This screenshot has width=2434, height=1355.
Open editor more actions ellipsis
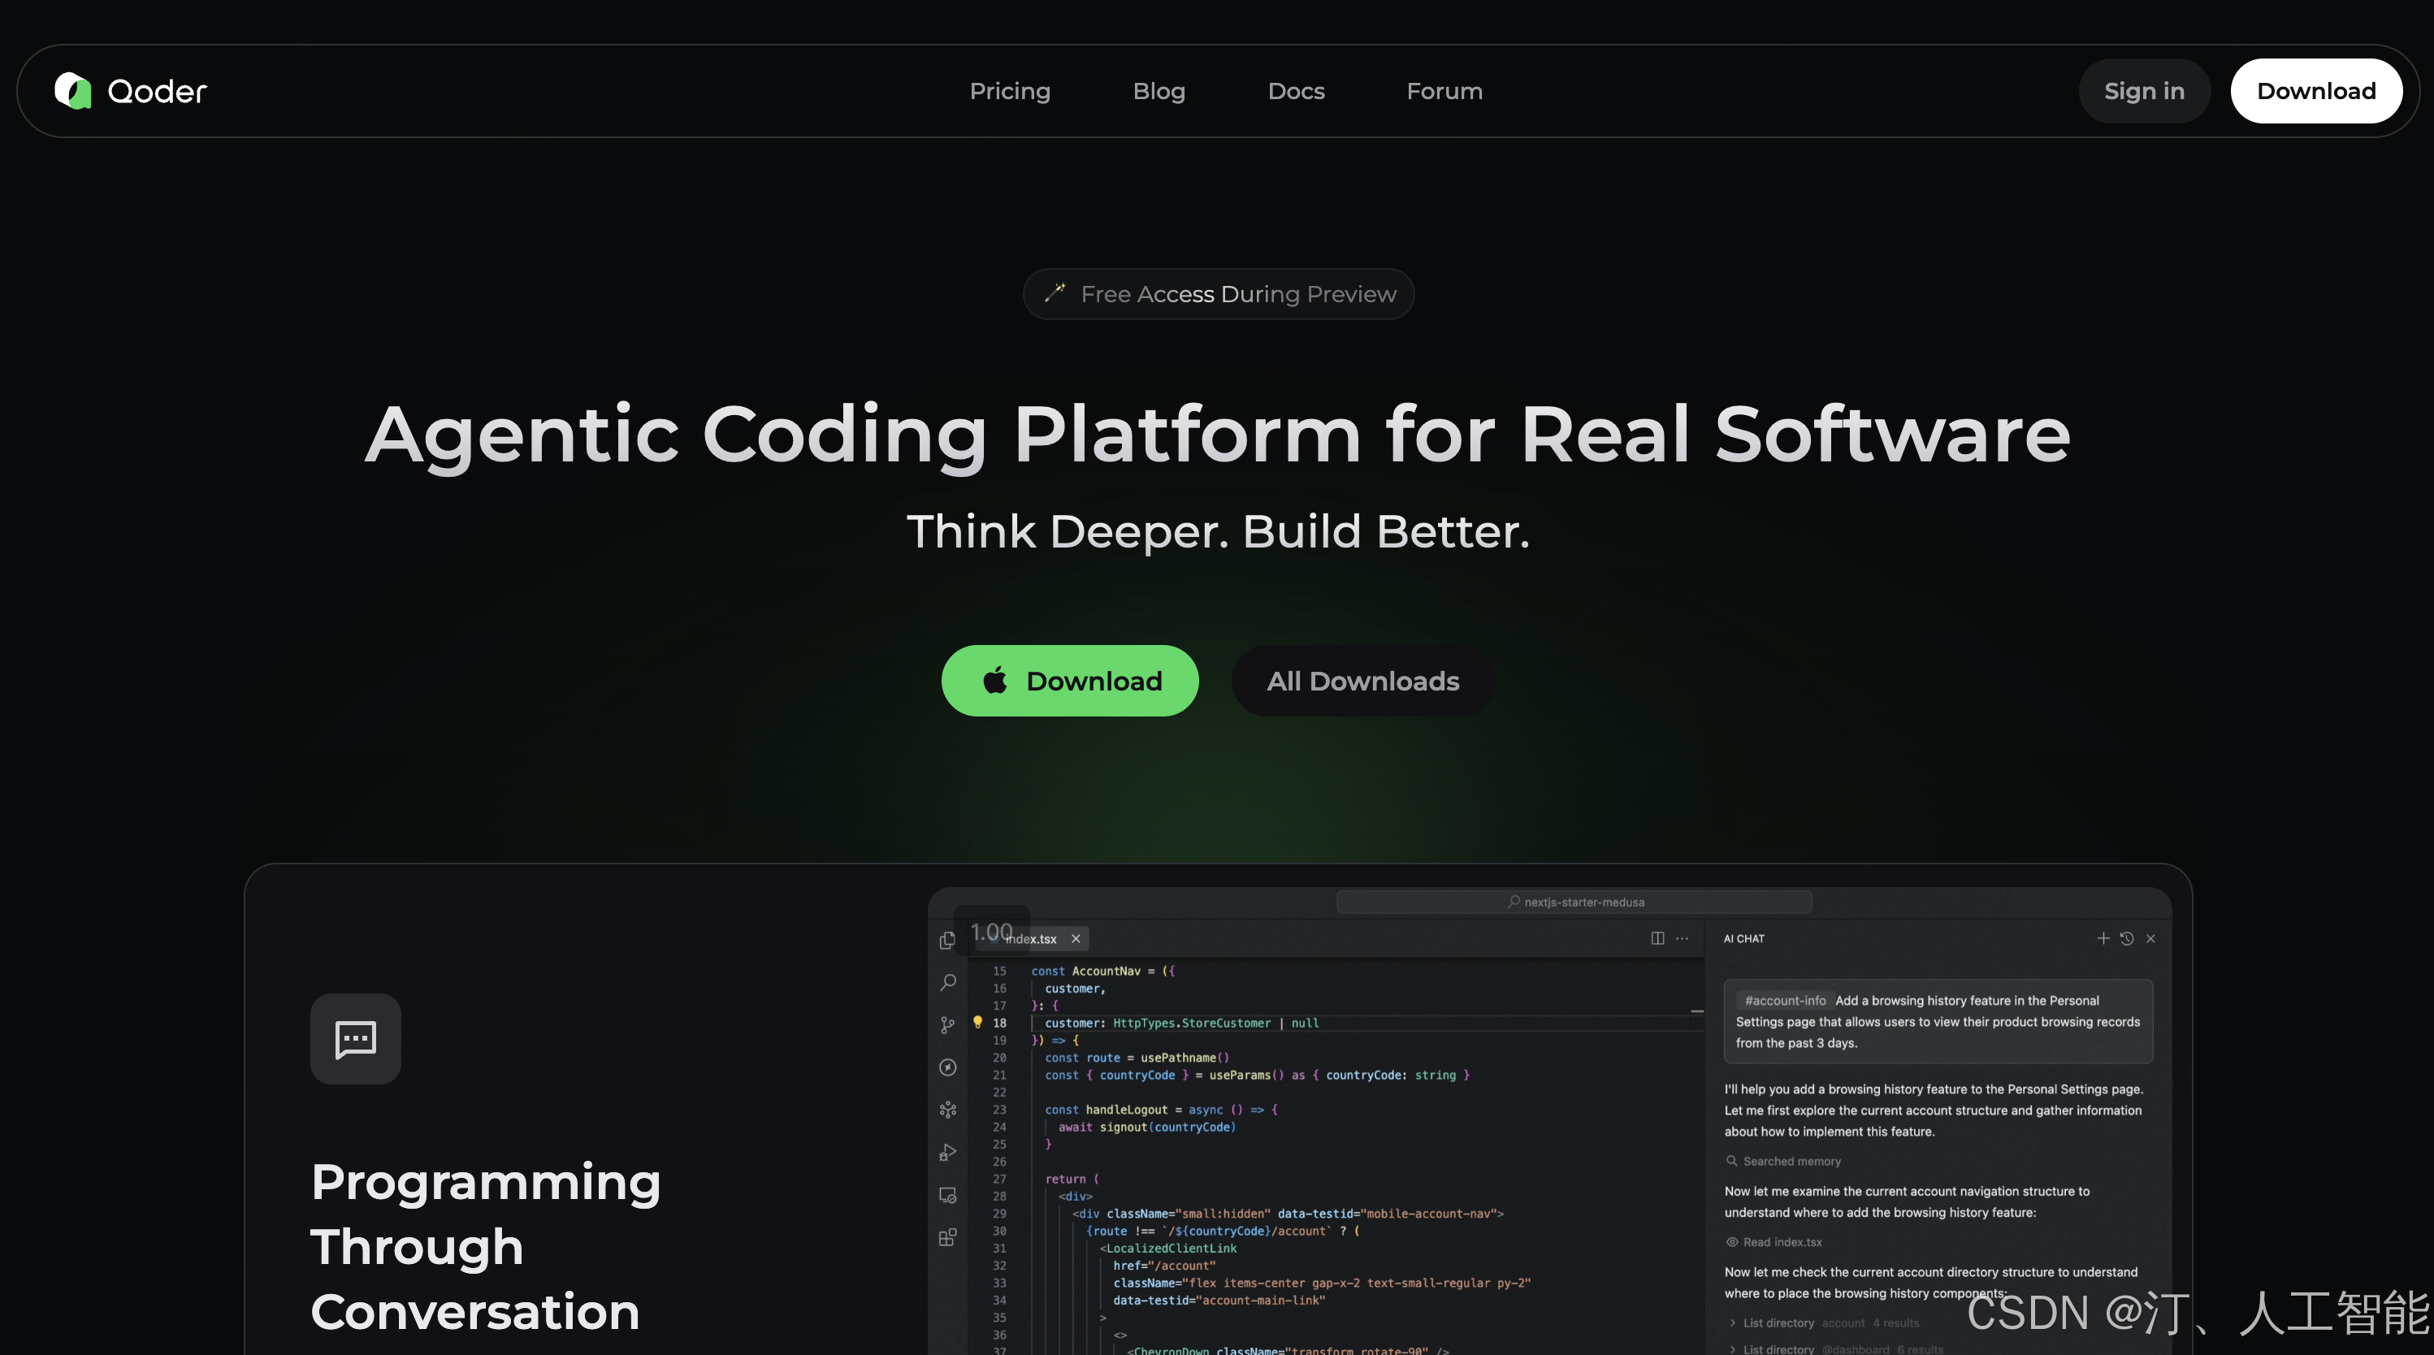click(1682, 938)
